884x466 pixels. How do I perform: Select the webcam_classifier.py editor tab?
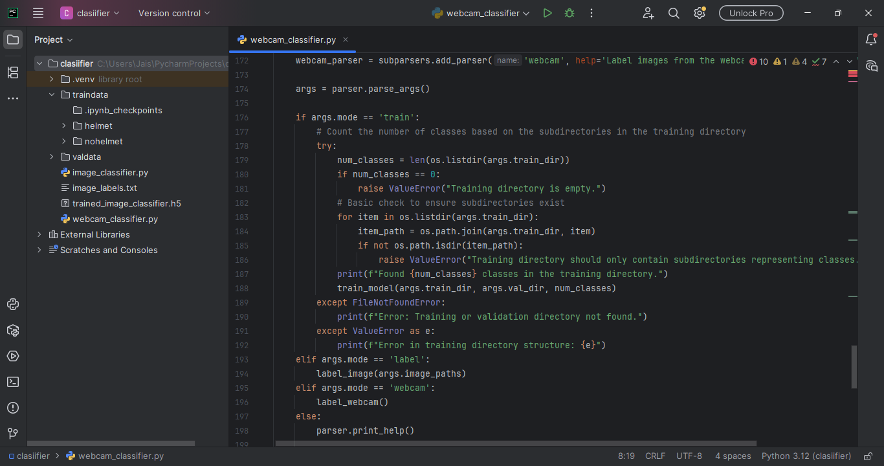point(293,39)
